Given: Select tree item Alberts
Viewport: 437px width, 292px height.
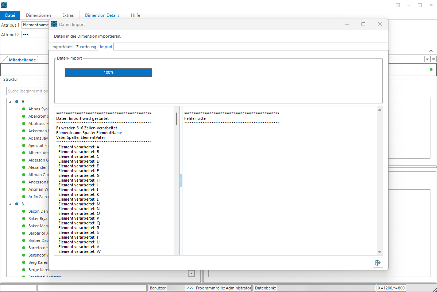Looking at the screenshot, I should [x=38, y=153].
